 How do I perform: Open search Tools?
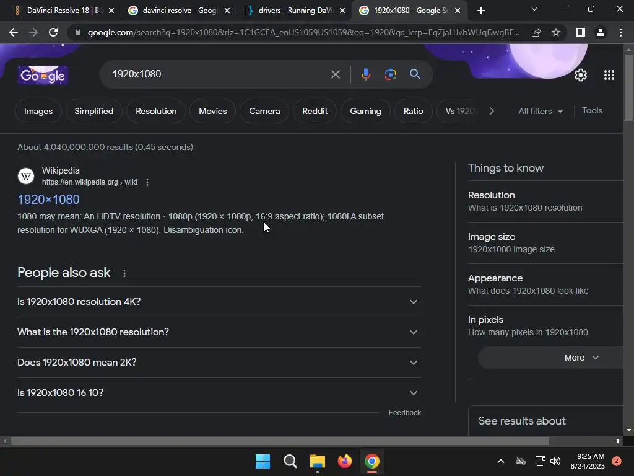[x=592, y=110]
